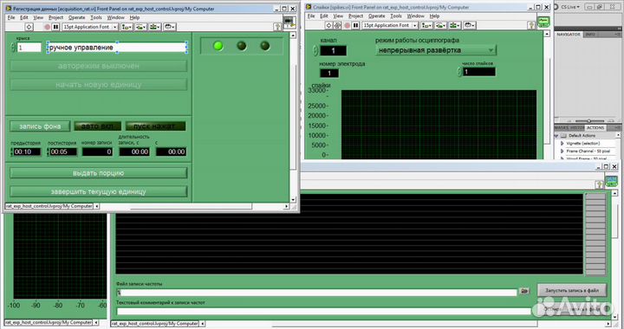Open Align Objects in acquisition_rat.vi toolbar
The image size is (624, 329).
tap(127, 27)
